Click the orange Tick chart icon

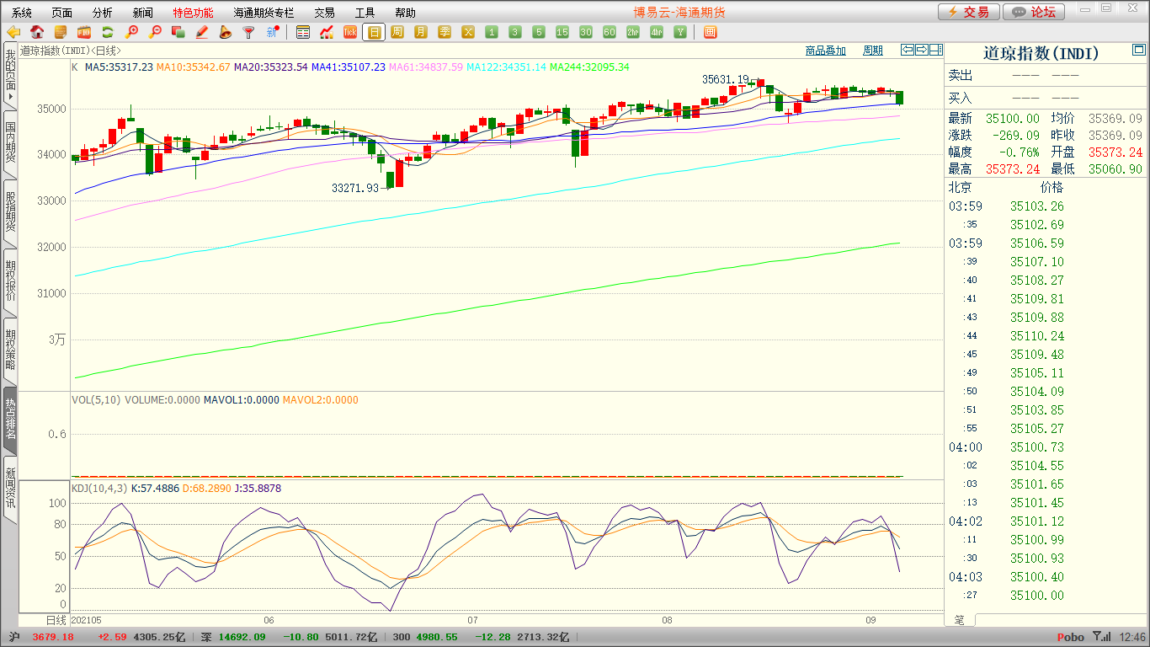pyautogui.click(x=350, y=32)
